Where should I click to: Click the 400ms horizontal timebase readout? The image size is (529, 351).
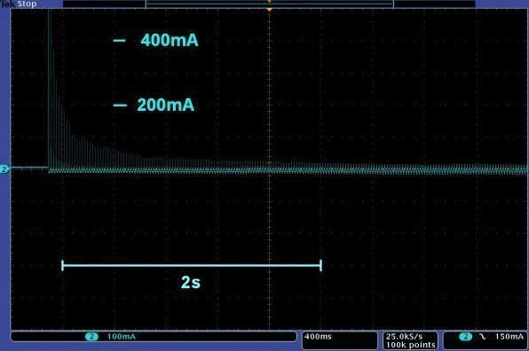click(x=318, y=337)
